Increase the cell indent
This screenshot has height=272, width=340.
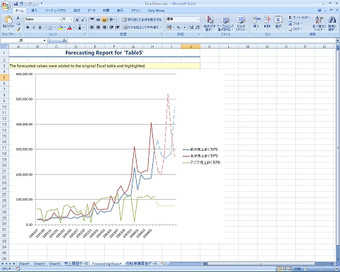(118, 28)
